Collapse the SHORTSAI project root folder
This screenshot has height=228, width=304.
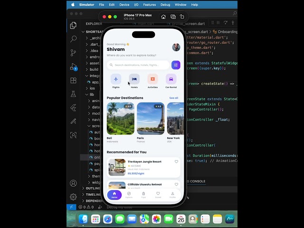point(92,32)
